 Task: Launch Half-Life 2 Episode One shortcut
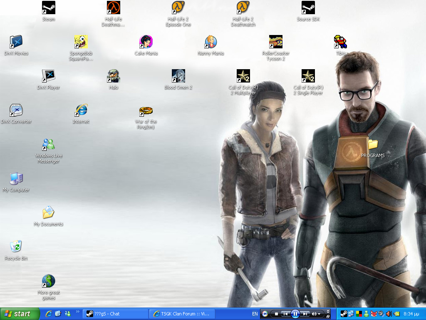click(x=178, y=7)
